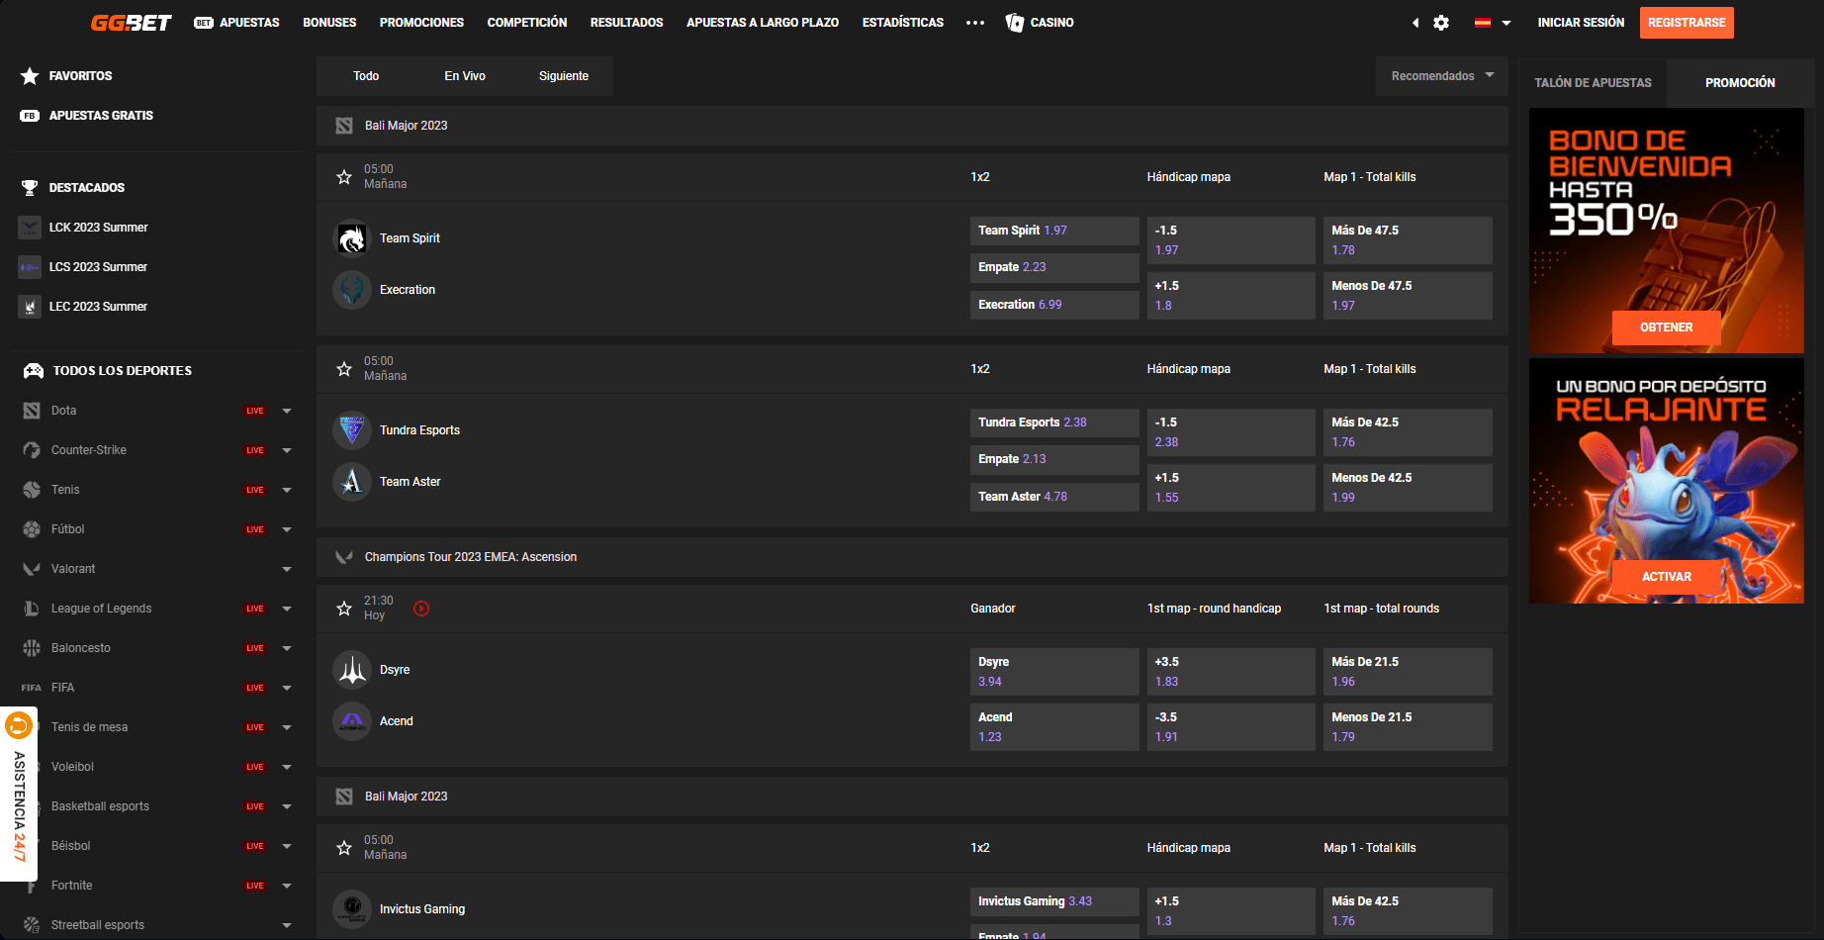Select Acend winner odds 1.23

tap(1053, 727)
